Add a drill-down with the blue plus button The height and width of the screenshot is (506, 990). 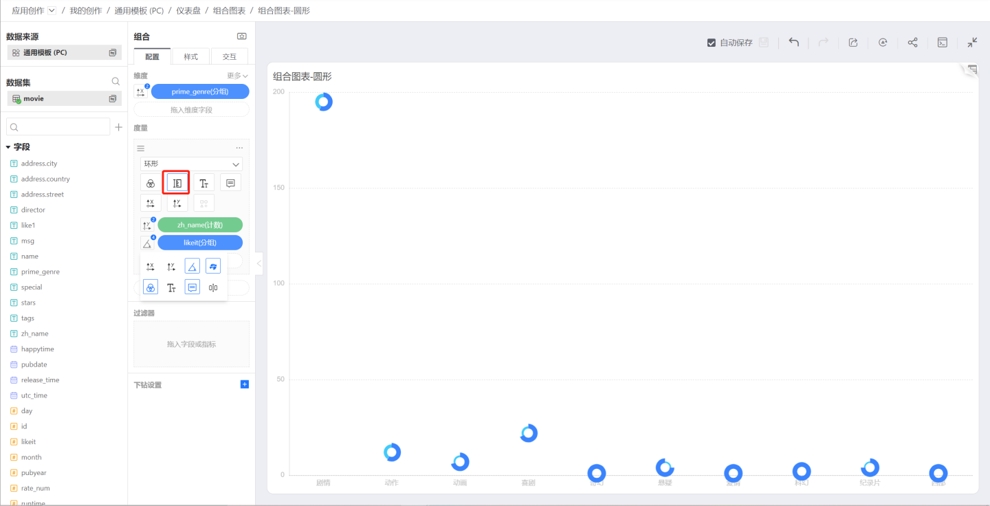pyautogui.click(x=244, y=384)
